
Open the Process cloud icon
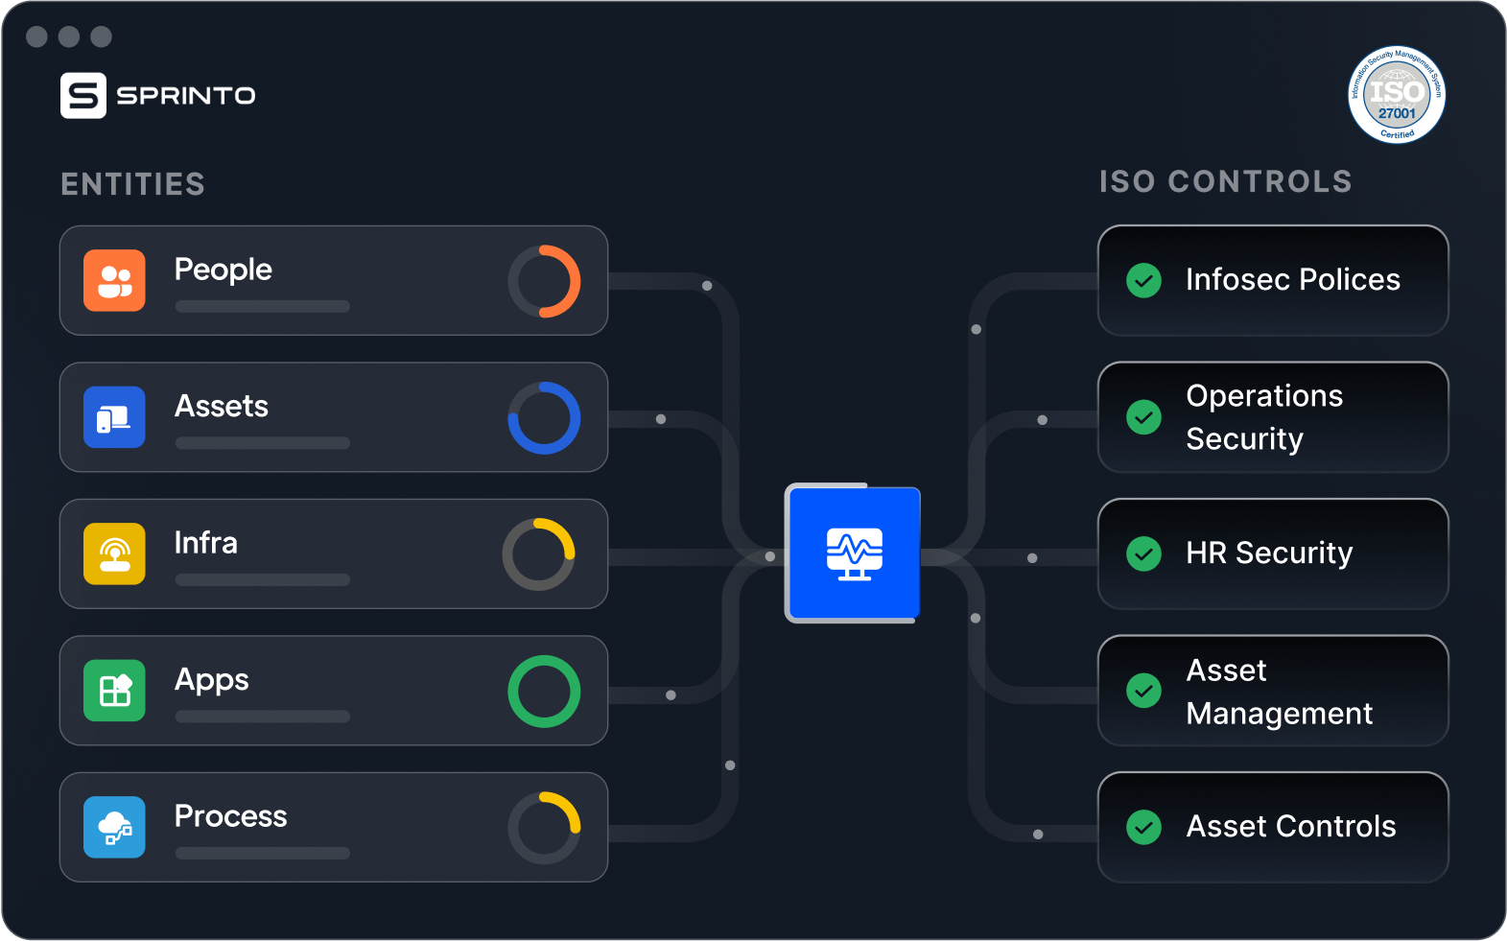[114, 827]
